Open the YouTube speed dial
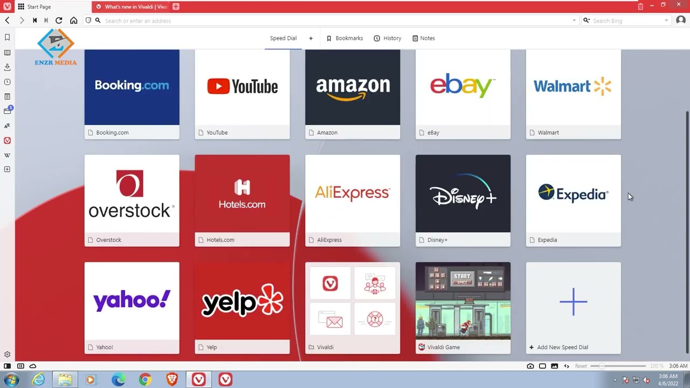The width and height of the screenshot is (690, 388). pyautogui.click(x=243, y=94)
